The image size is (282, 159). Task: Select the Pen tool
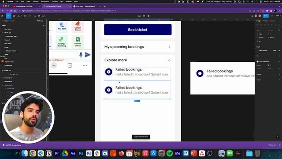pyautogui.click(x=25, y=16)
